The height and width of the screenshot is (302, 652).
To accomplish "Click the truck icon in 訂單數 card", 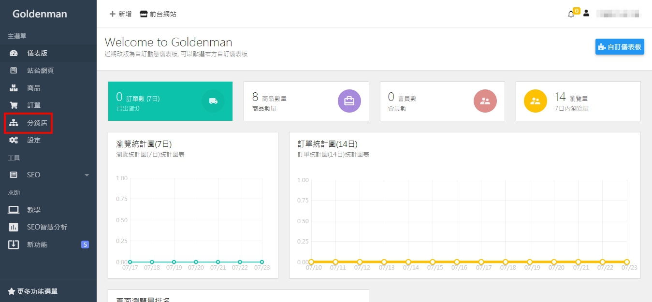I will point(213,101).
